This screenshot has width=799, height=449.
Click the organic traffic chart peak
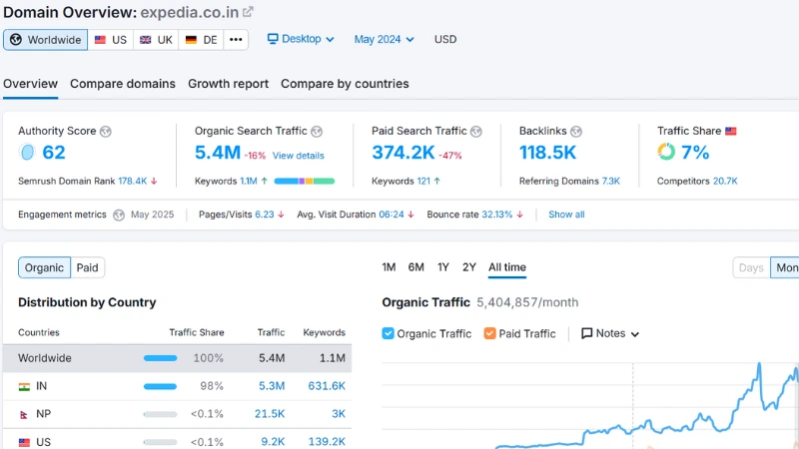click(759, 363)
